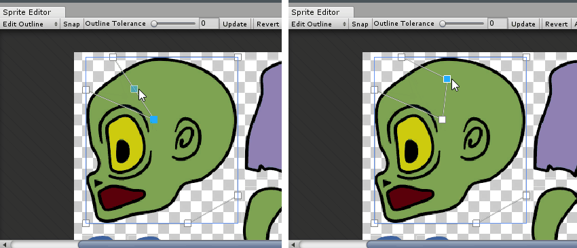Select the blue selected outline point in left window
577x248 pixels.
point(154,119)
